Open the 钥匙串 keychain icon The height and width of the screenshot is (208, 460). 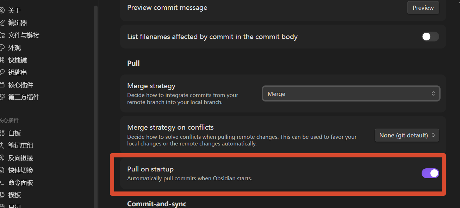[x=2, y=72]
